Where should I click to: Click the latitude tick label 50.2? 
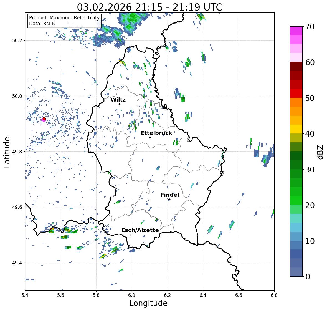pos(17,41)
